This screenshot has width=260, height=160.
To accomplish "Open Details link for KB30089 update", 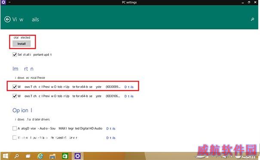I will point(129,87).
